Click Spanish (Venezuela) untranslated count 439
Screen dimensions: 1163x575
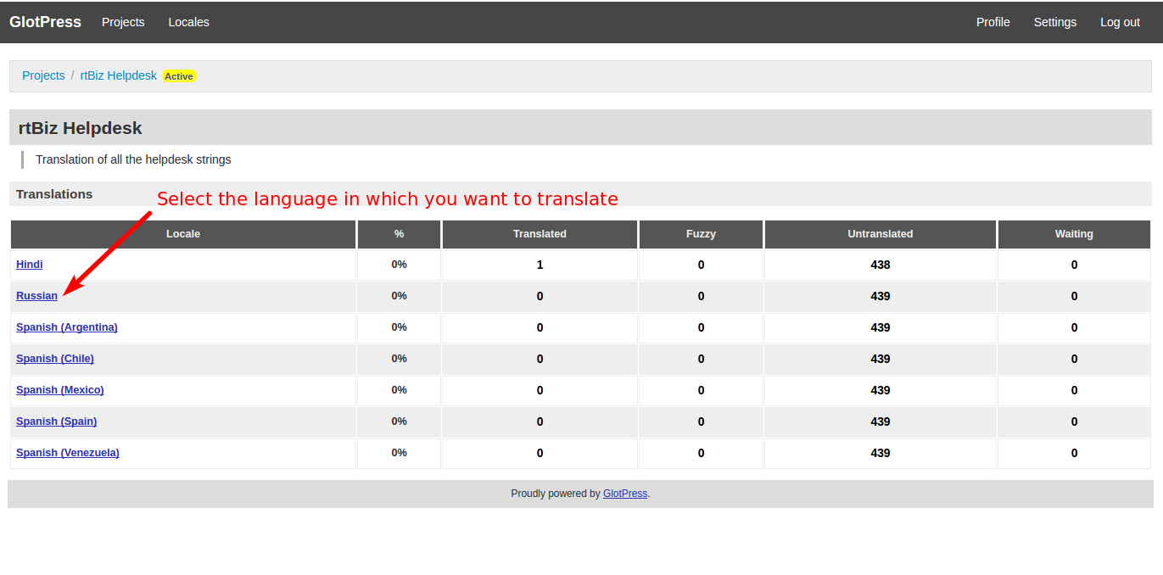881,453
